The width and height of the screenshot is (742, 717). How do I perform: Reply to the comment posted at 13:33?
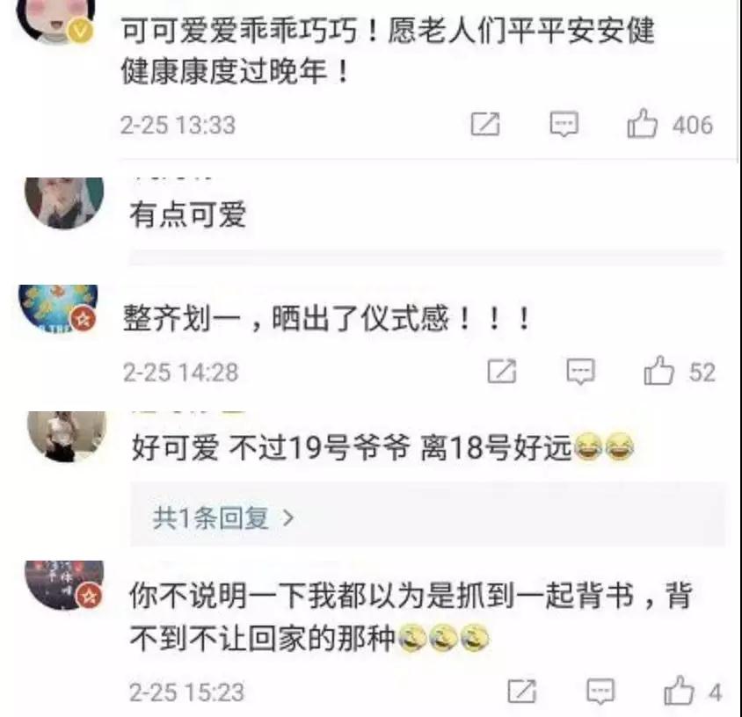click(564, 125)
